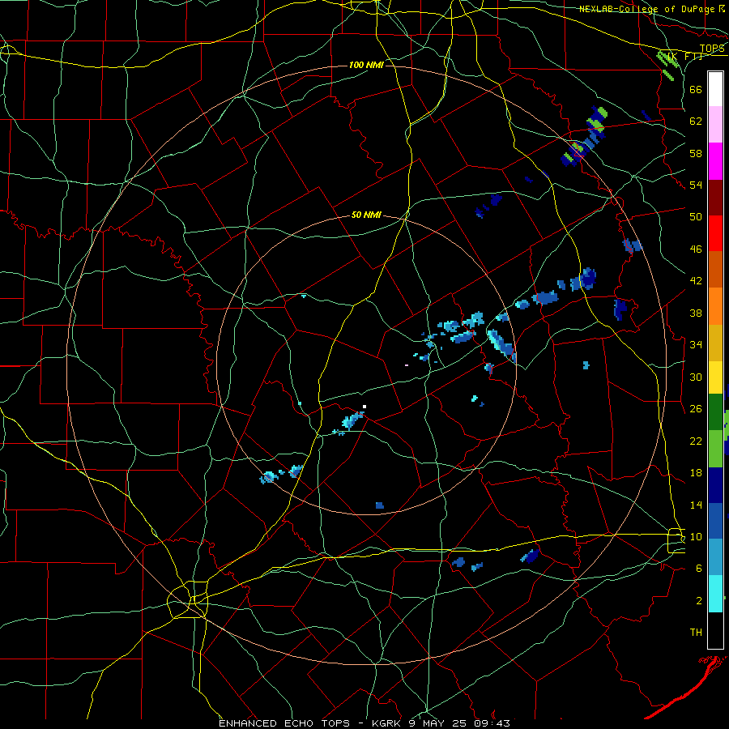
Task: Pick the bright red legend swatch
Action: click(x=715, y=233)
